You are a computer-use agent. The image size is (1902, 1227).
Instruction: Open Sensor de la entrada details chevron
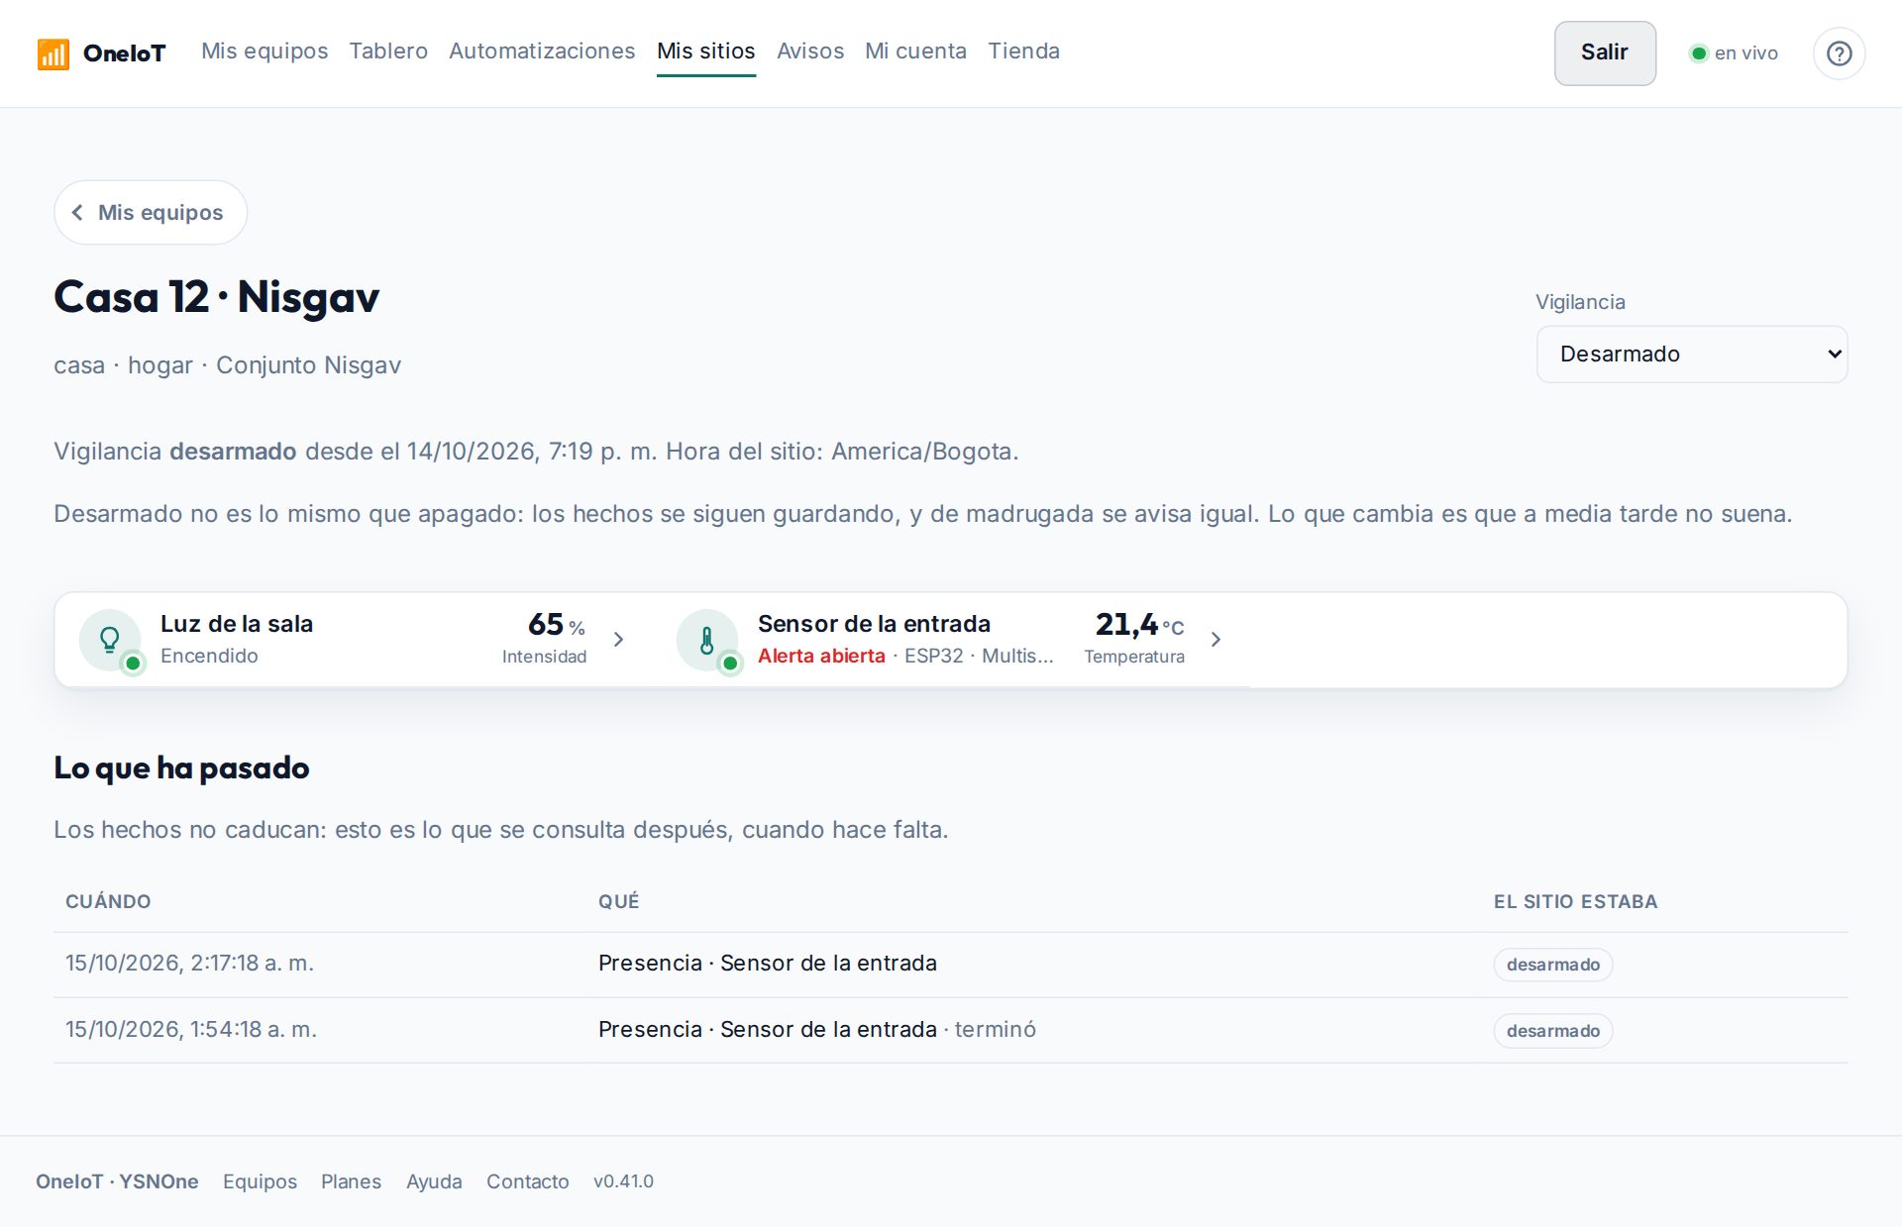click(x=1215, y=640)
